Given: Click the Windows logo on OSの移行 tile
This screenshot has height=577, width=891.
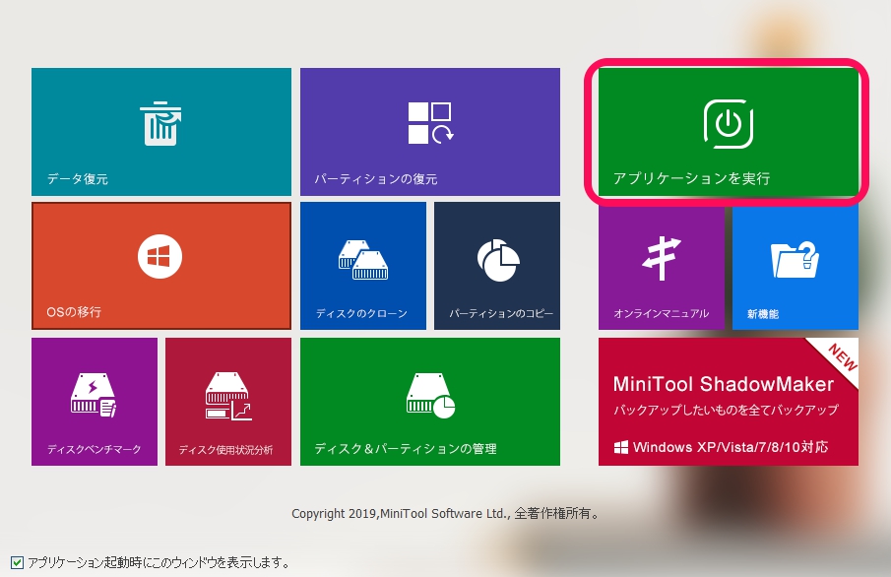Looking at the screenshot, I should [159, 256].
